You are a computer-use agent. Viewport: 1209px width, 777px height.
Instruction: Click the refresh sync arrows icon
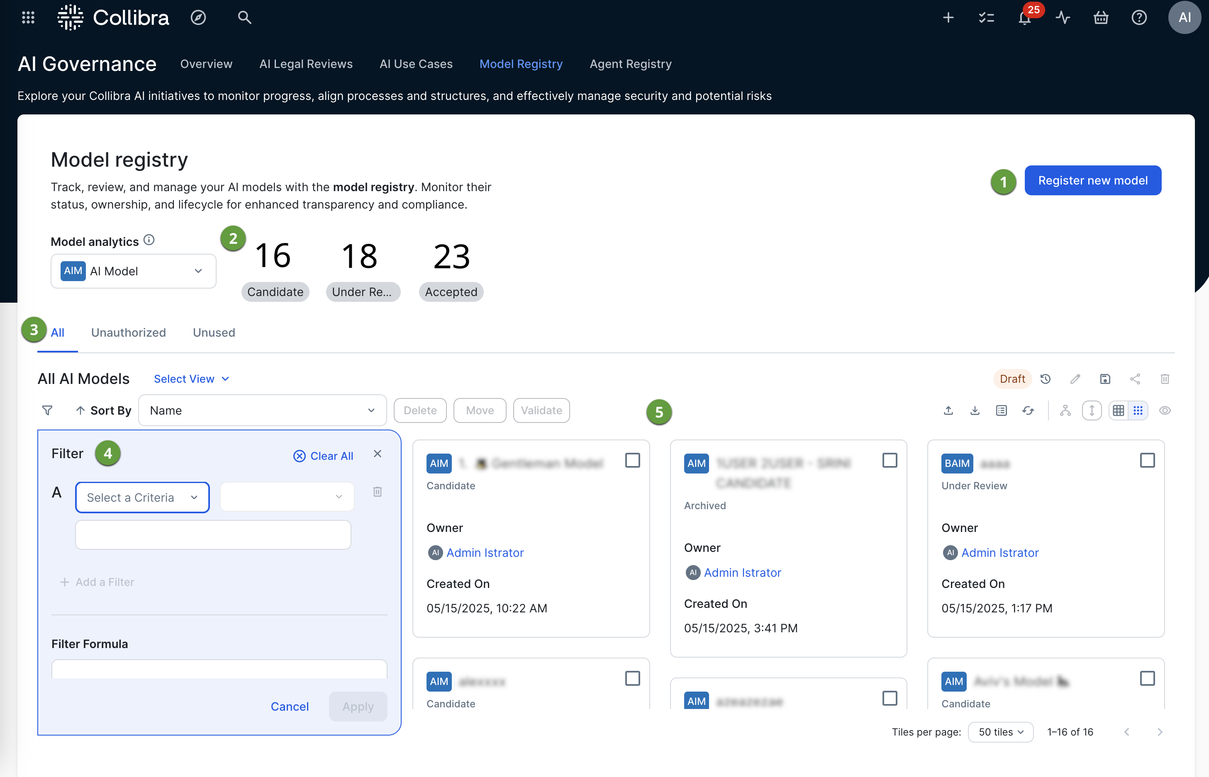(1028, 411)
